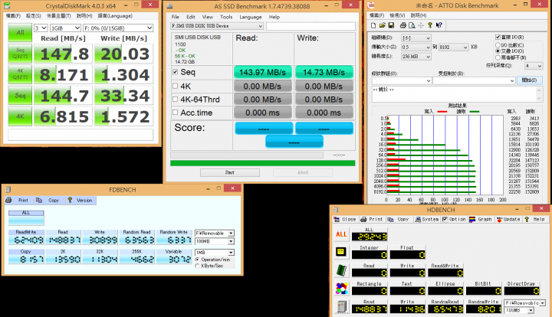The image size is (552, 317).
Task: Click the CrystalDiskMark title bar app icon
Action: click(7, 5)
